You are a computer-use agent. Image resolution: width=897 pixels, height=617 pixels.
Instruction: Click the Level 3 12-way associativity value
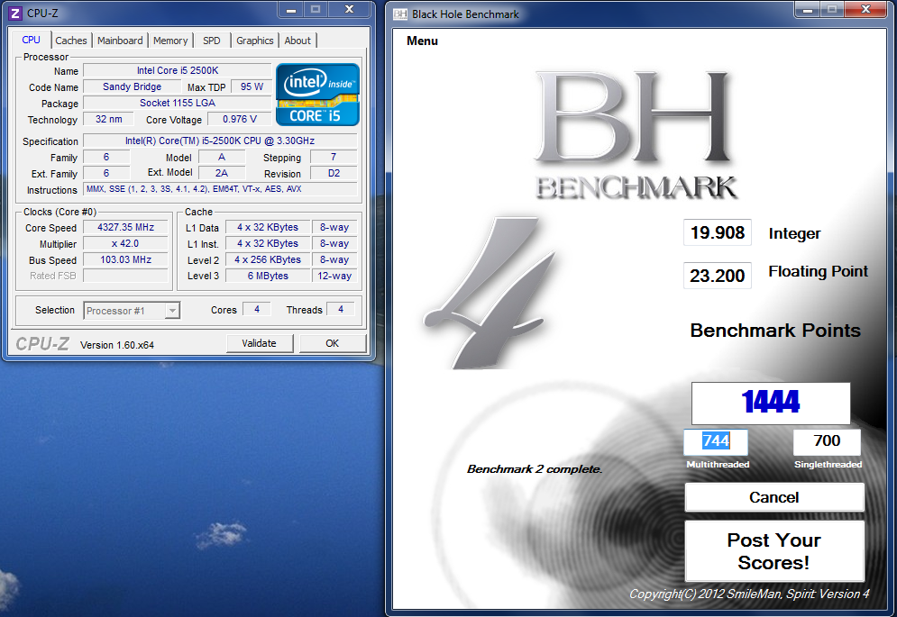point(334,276)
